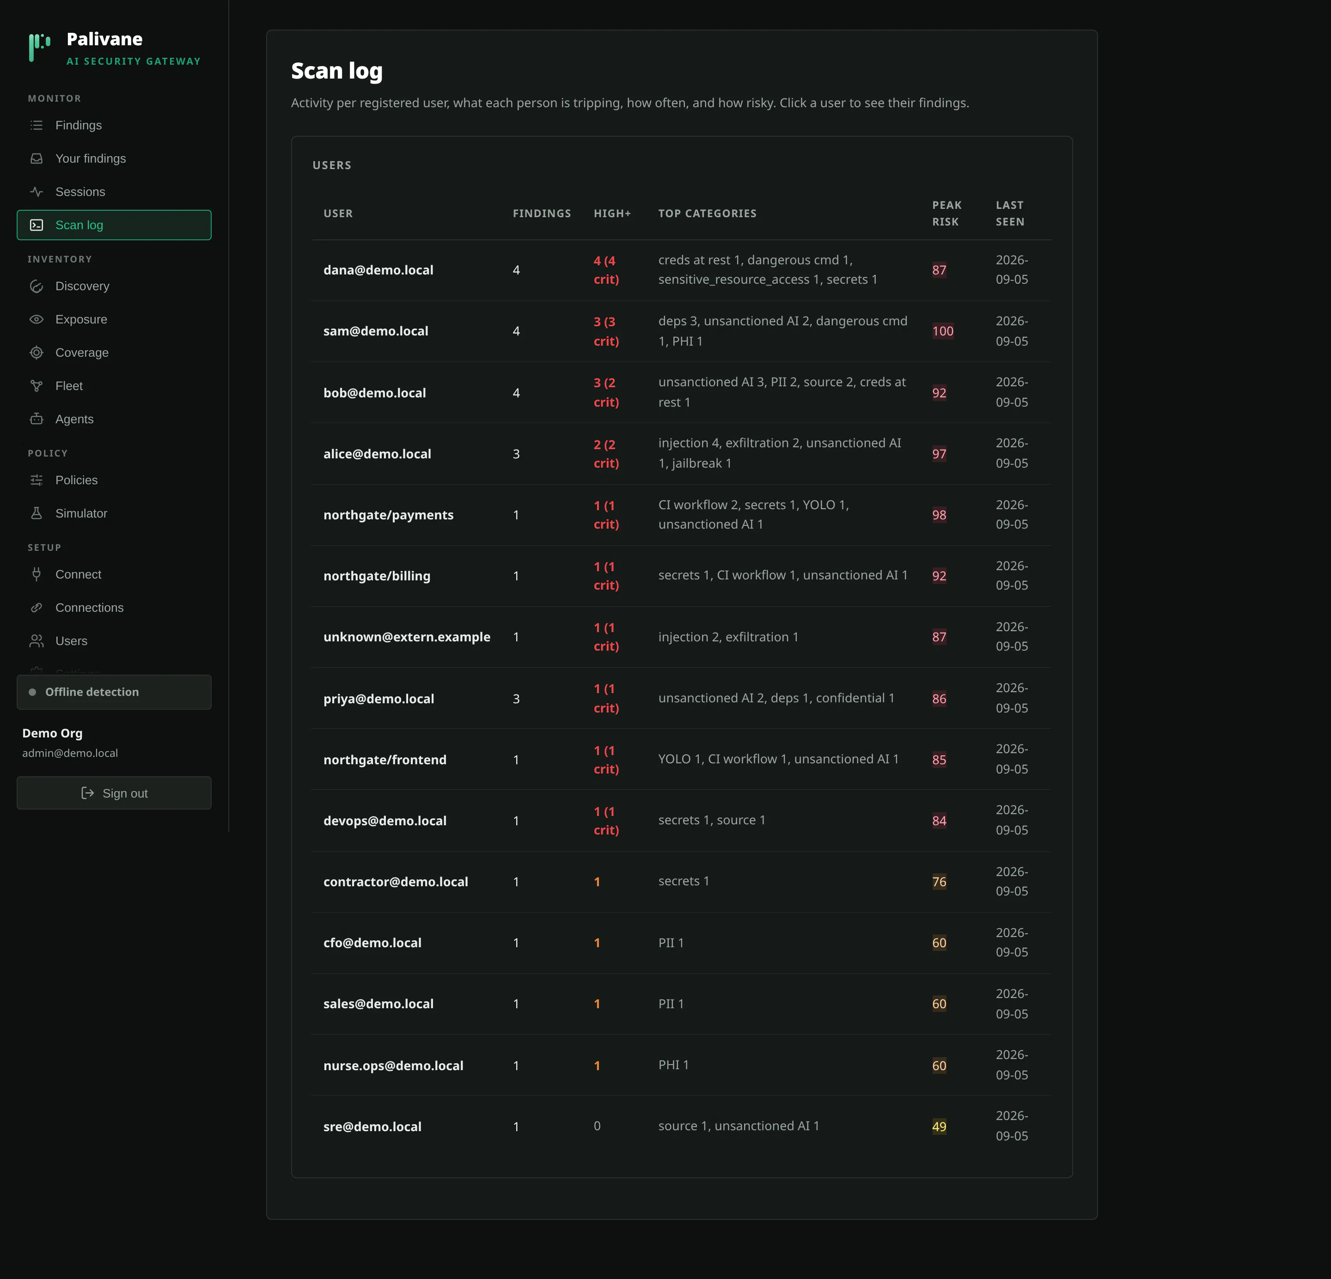Viewport: 1331px width, 1279px height.
Task: Select the bob@demo.local row
Action: click(682, 393)
